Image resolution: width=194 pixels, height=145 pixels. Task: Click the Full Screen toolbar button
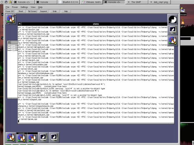(32, 11)
